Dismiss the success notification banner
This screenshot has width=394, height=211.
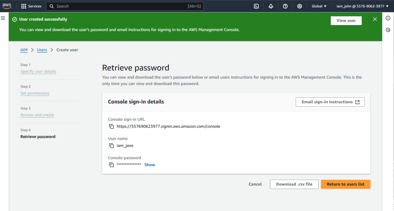(x=375, y=20)
